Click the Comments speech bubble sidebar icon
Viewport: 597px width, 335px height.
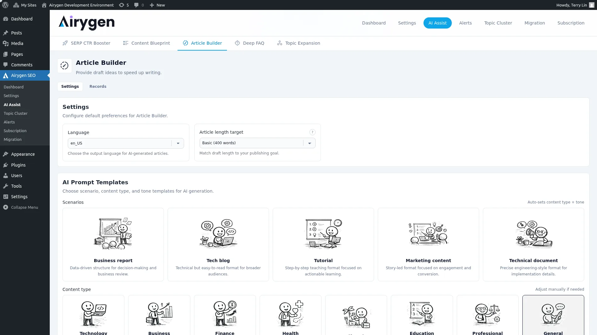click(6, 65)
